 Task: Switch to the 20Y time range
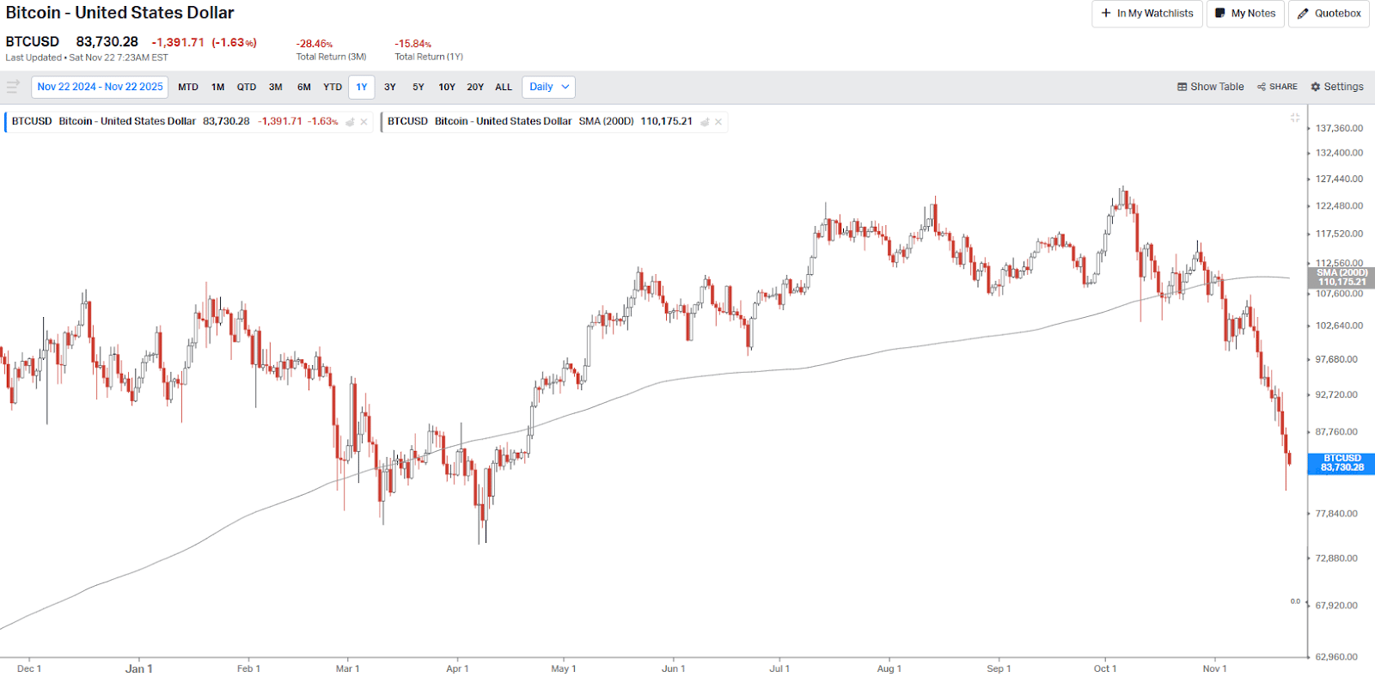[x=475, y=87]
